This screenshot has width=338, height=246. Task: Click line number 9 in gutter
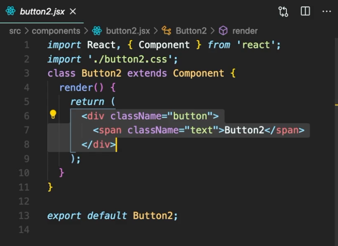pyautogui.click(x=27, y=159)
